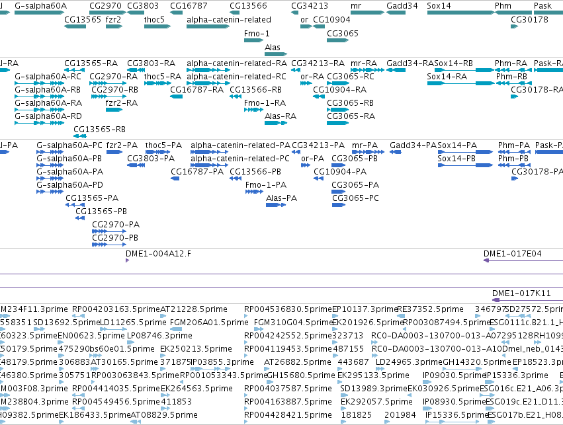The image size is (563, 425).
Task: Click the thoc5 gene arrow glyph
Action: click(157, 26)
